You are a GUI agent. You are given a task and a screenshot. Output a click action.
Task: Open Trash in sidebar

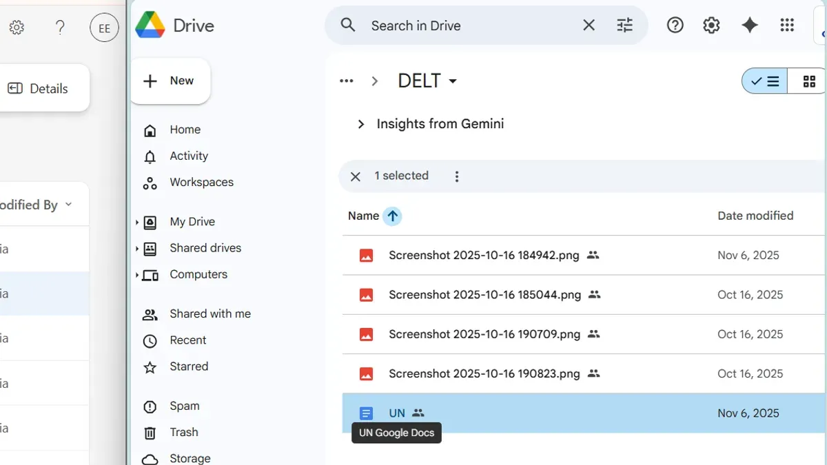pyautogui.click(x=184, y=432)
